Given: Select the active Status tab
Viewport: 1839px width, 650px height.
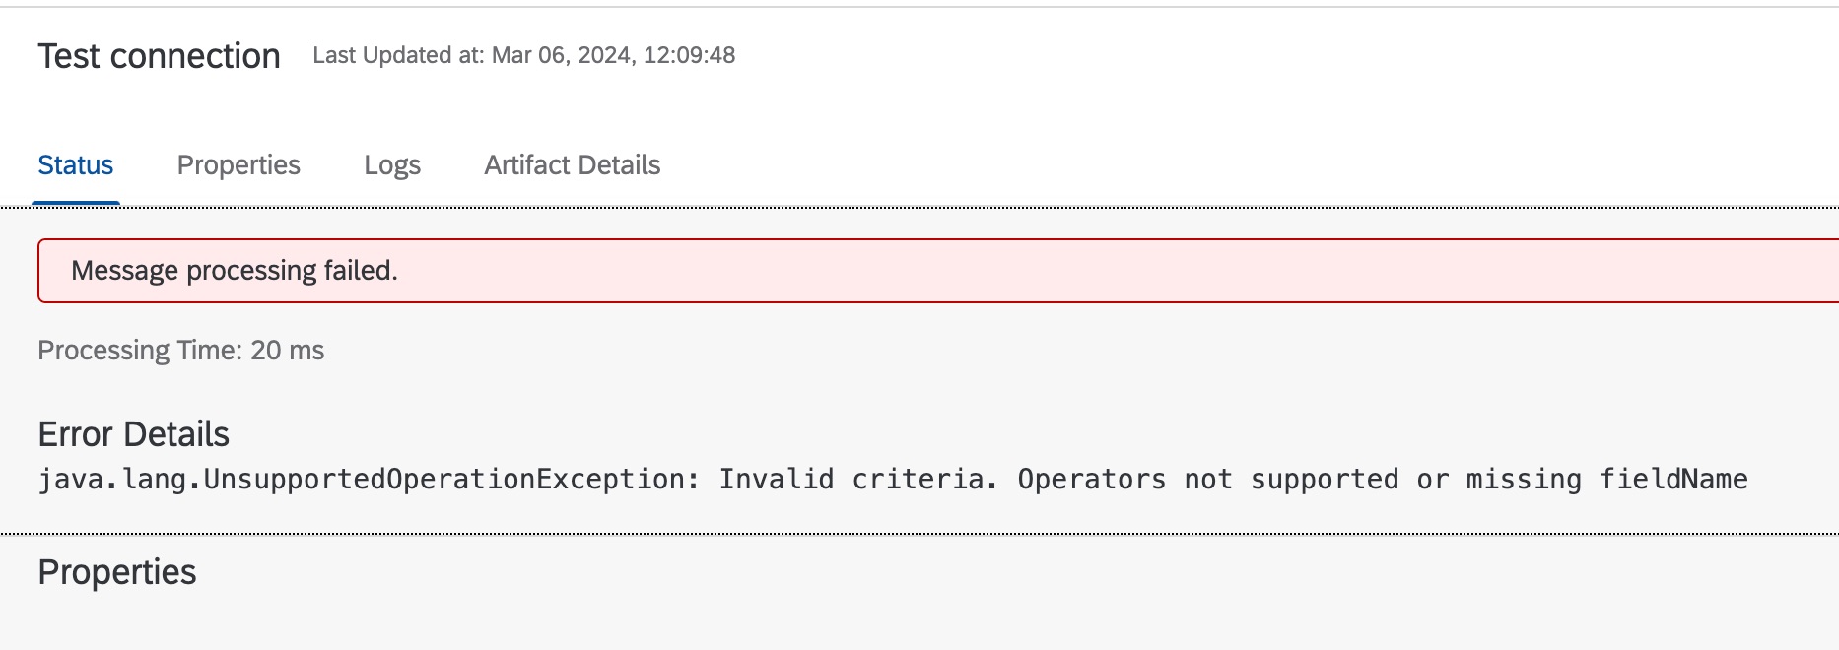Looking at the screenshot, I should point(75,164).
